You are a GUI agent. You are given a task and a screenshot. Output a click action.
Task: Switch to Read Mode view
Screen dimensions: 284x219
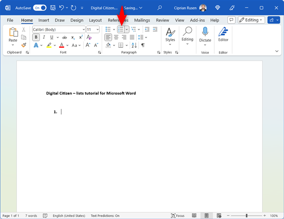click(194, 215)
